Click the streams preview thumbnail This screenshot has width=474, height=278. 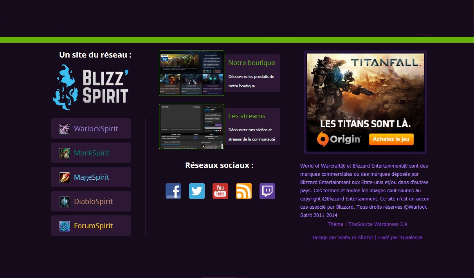click(x=191, y=126)
